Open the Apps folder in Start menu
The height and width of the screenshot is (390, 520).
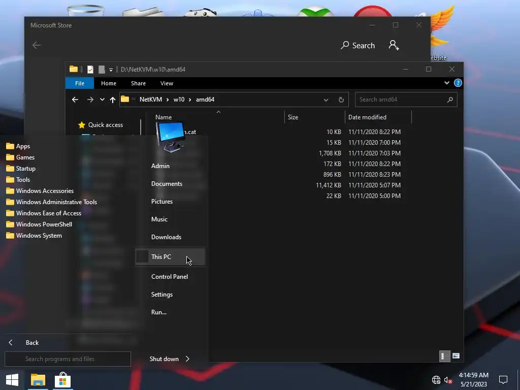pyautogui.click(x=18, y=146)
